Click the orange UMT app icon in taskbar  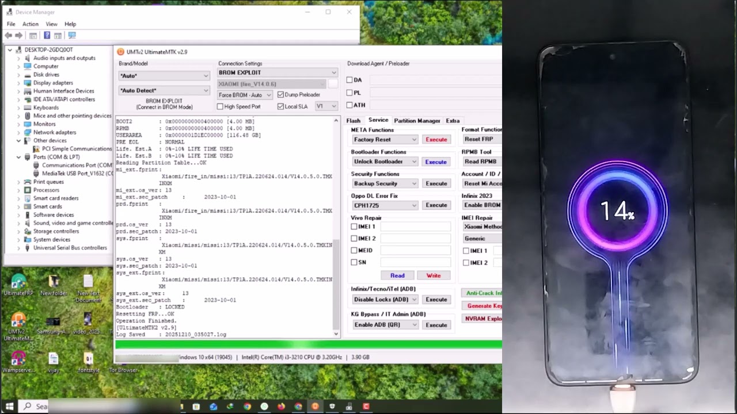[x=315, y=407]
